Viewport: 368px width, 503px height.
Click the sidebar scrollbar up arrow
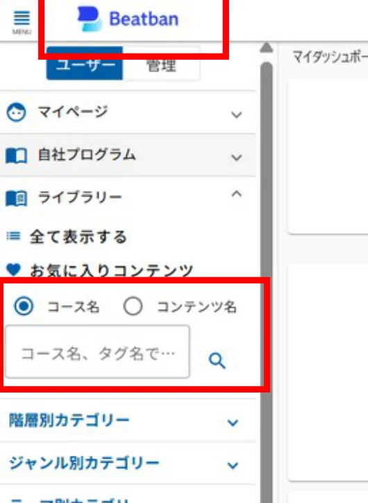[x=267, y=48]
